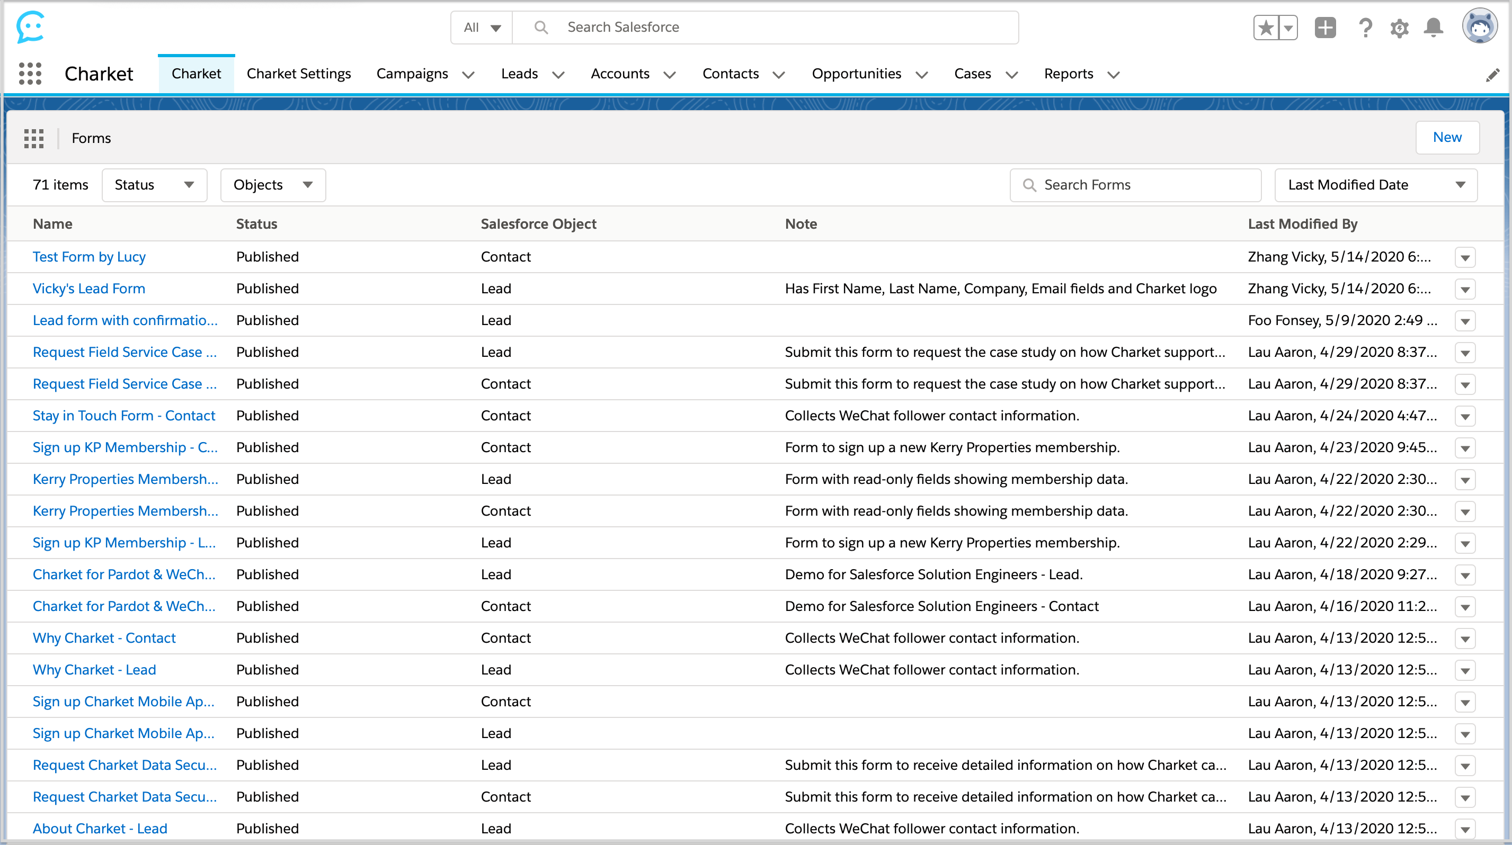The height and width of the screenshot is (845, 1512).
Task: Open row actions for Stay in Touch Form
Action: coord(1465,417)
